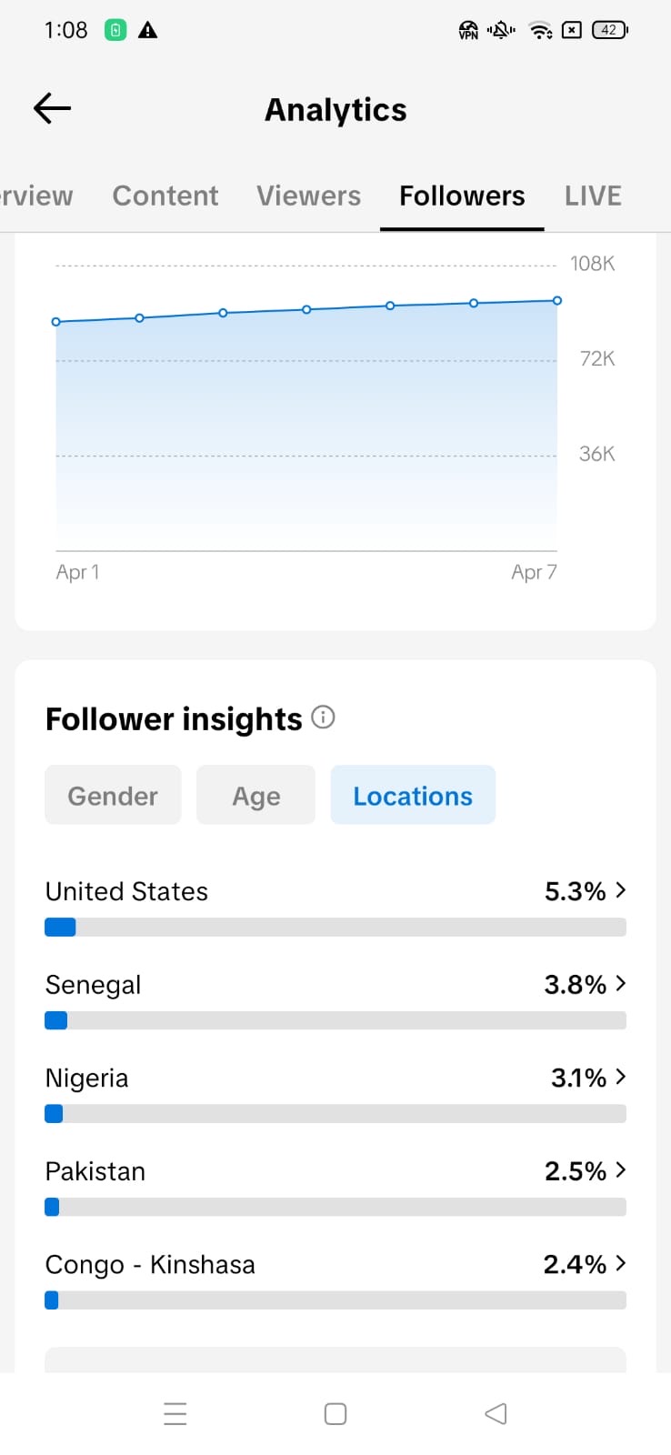Open the Follower insights info icon
Viewport: 671px width, 1455px height.
point(323,717)
